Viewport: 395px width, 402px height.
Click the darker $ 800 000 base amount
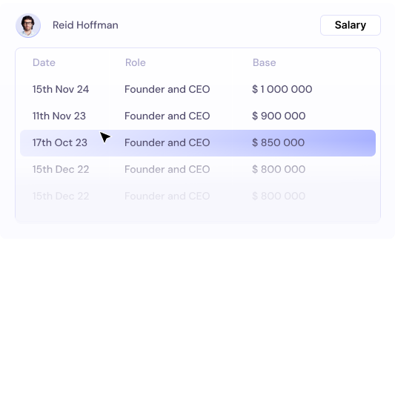tap(279, 169)
